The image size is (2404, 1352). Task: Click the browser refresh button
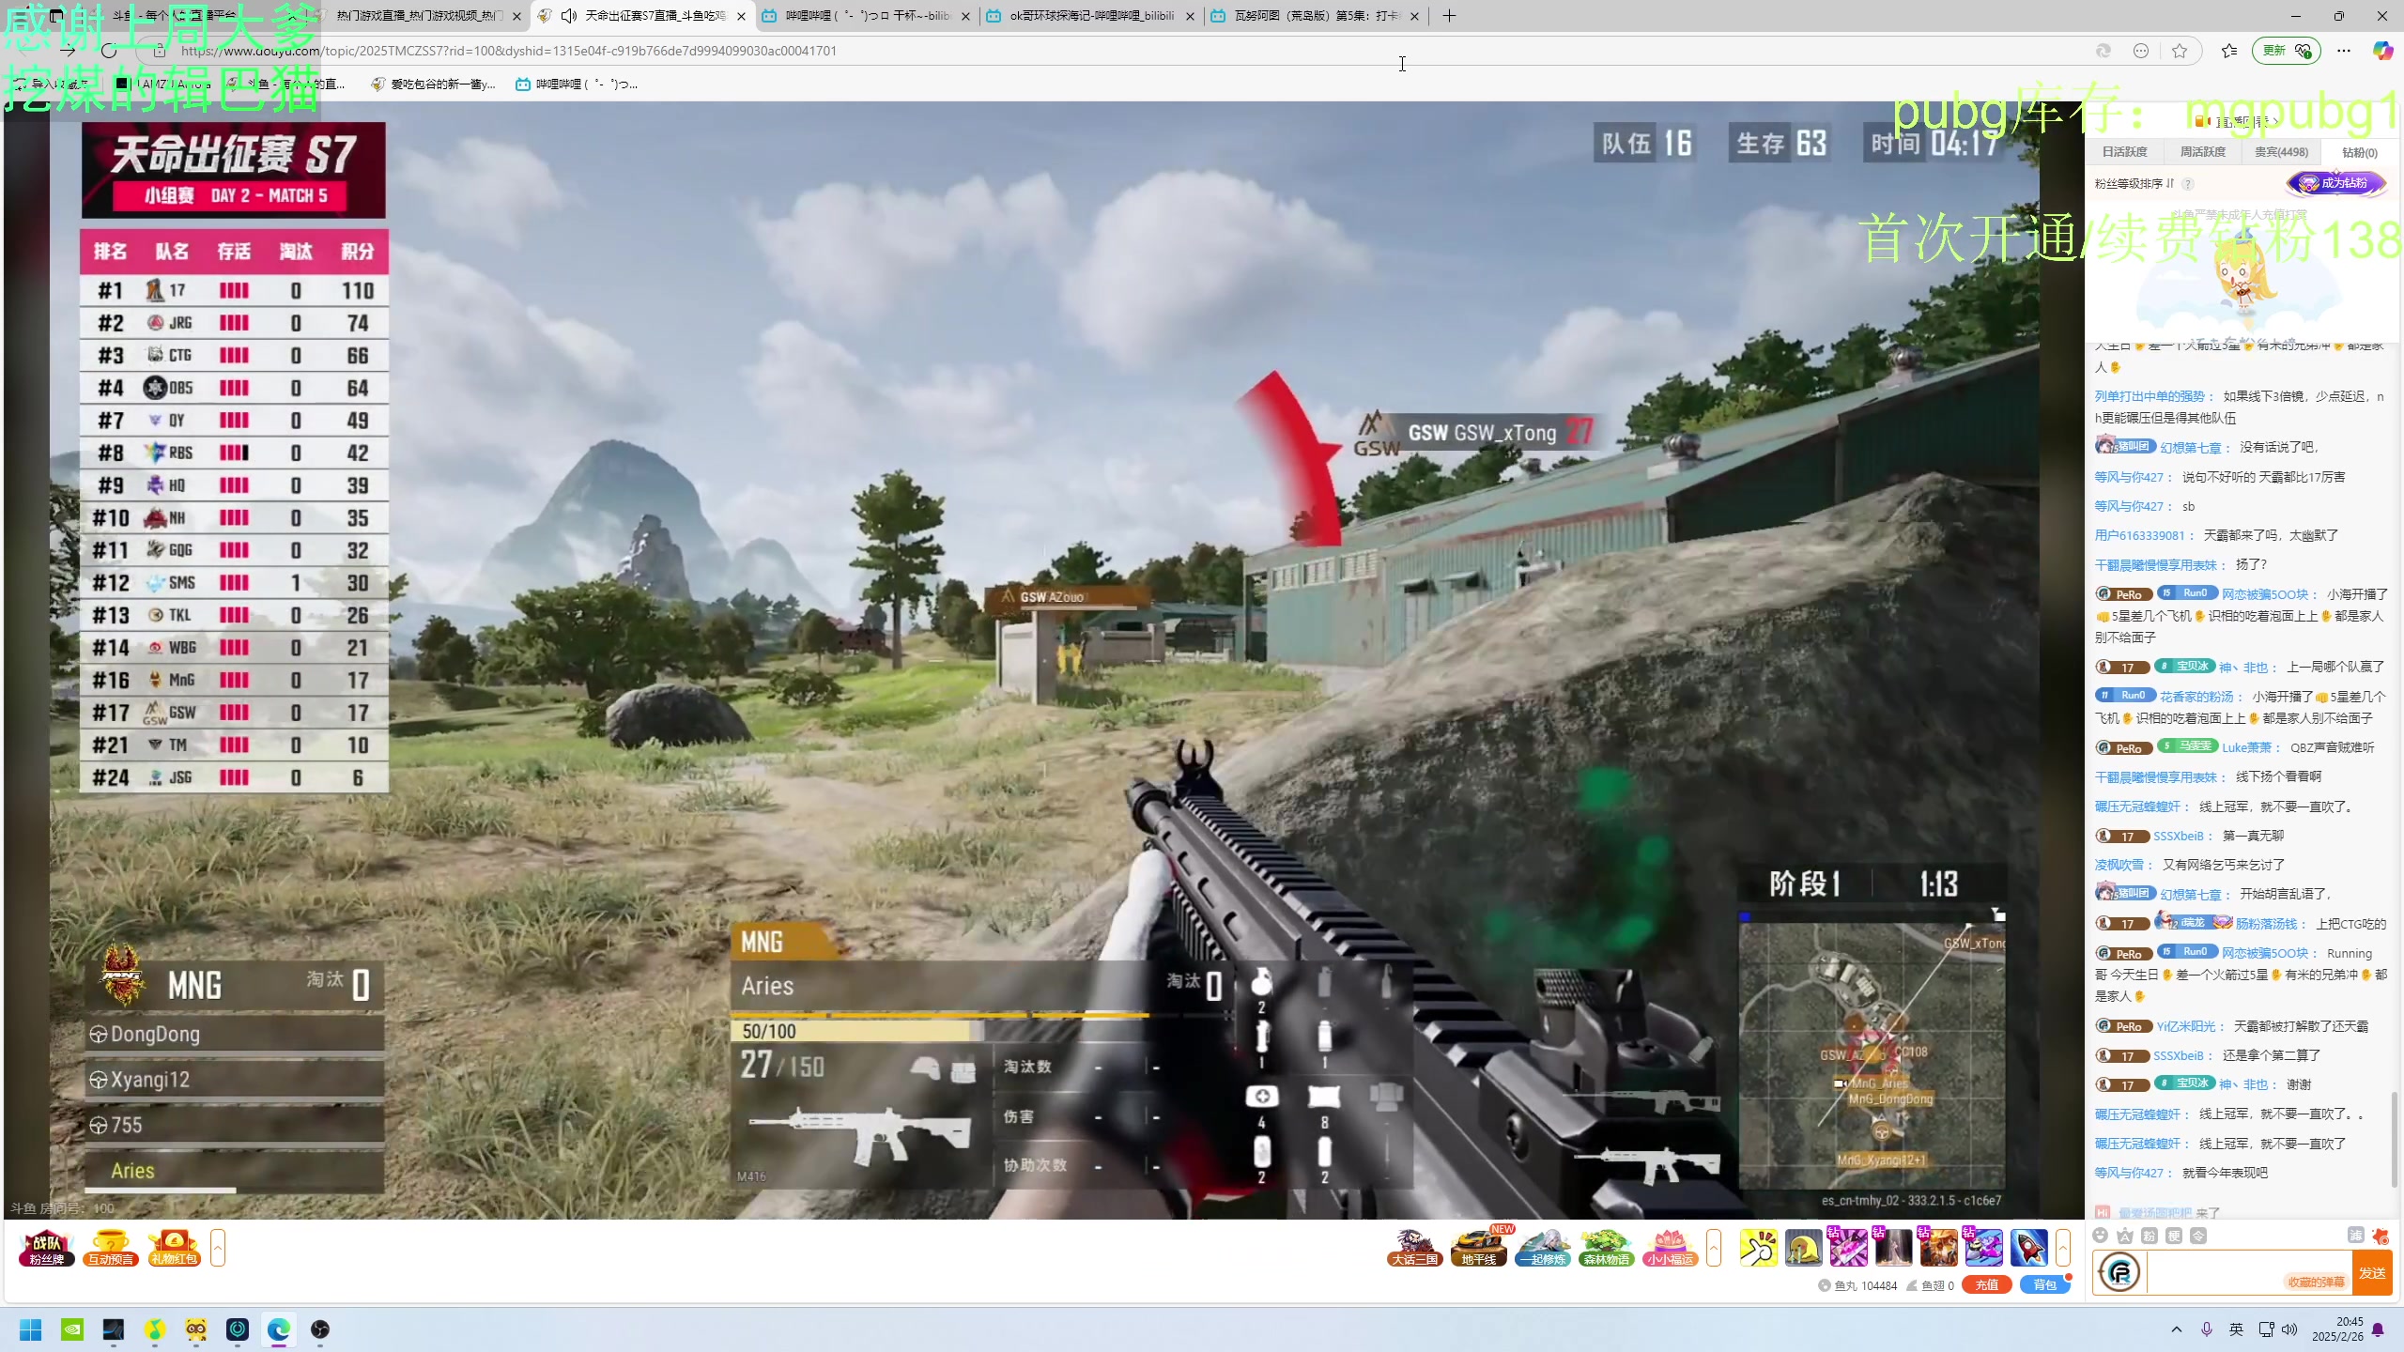pyautogui.click(x=109, y=51)
